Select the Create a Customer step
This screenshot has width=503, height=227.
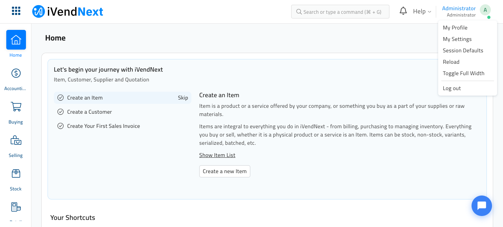click(x=123, y=112)
